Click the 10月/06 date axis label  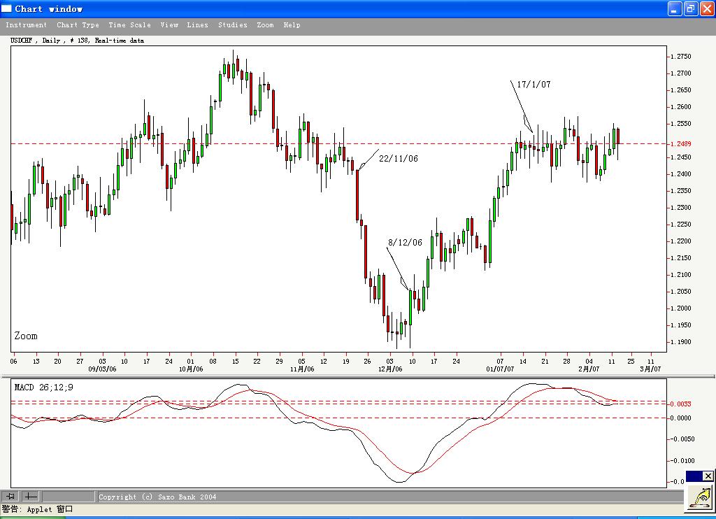point(191,369)
